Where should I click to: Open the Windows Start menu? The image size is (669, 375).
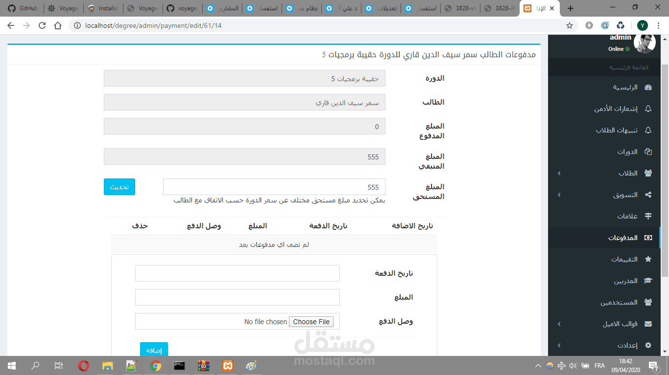(x=12, y=365)
